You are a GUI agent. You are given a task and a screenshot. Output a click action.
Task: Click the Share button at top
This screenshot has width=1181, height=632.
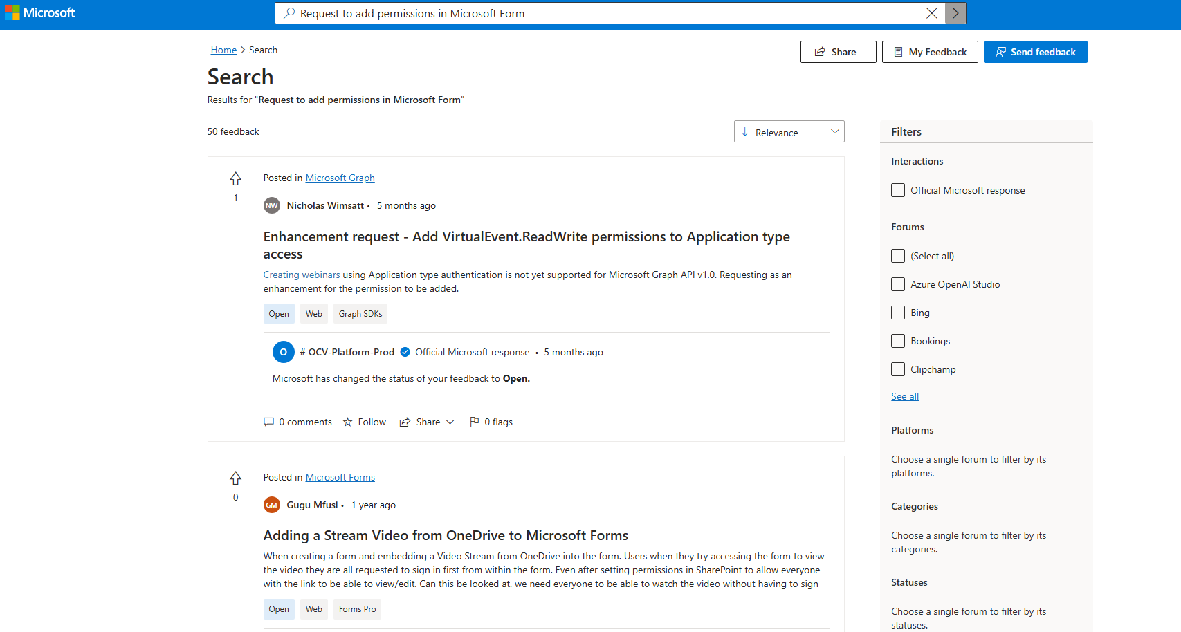(838, 52)
